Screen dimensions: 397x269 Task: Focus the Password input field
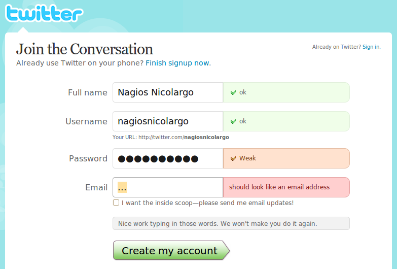(x=168, y=158)
